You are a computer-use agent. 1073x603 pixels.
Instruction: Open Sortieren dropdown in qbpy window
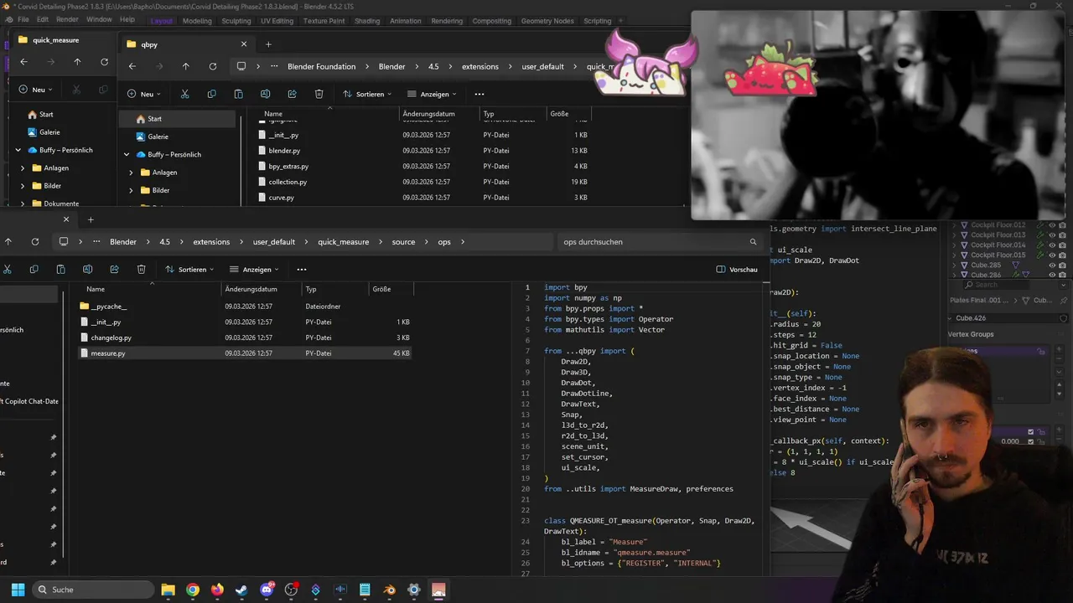(x=368, y=94)
